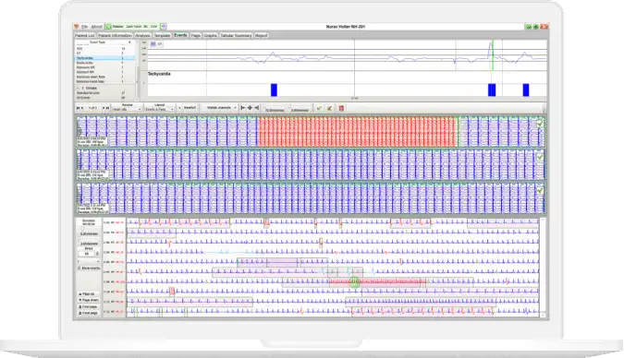
Task: Switch to the Patient List tab
Action: click(x=85, y=35)
